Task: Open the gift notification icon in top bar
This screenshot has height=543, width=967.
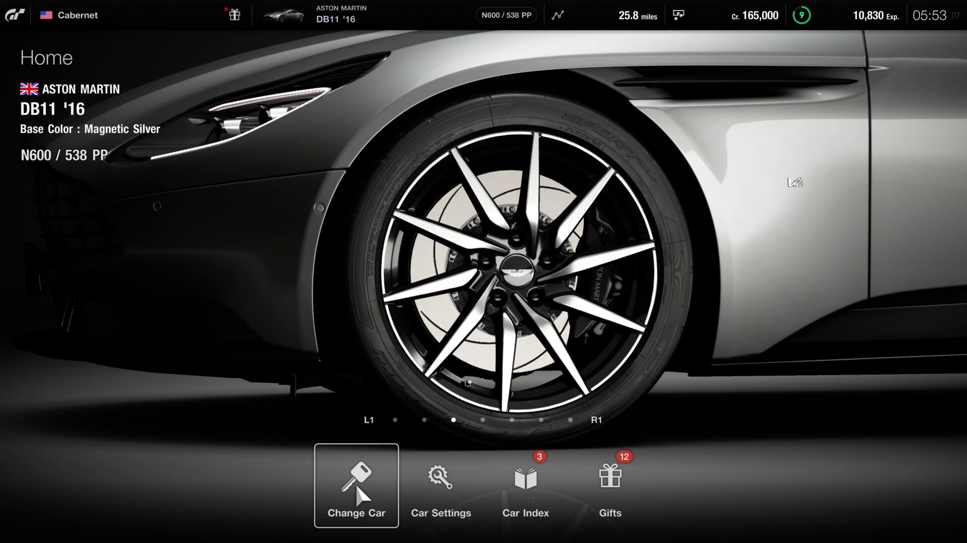Action: [x=234, y=15]
